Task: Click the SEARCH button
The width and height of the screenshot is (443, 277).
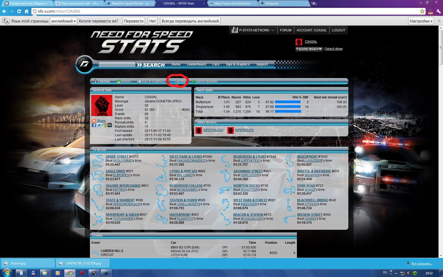Action: (151, 65)
